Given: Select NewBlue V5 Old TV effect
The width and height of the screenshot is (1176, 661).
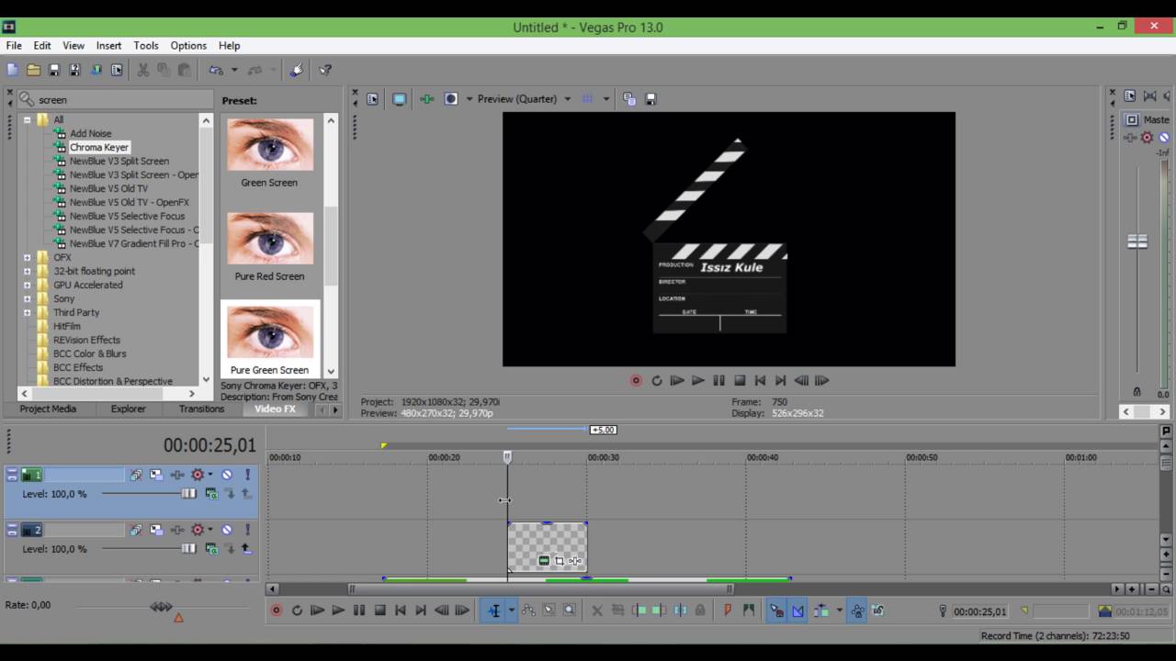Looking at the screenshot, I should click(x=108, y=188).
